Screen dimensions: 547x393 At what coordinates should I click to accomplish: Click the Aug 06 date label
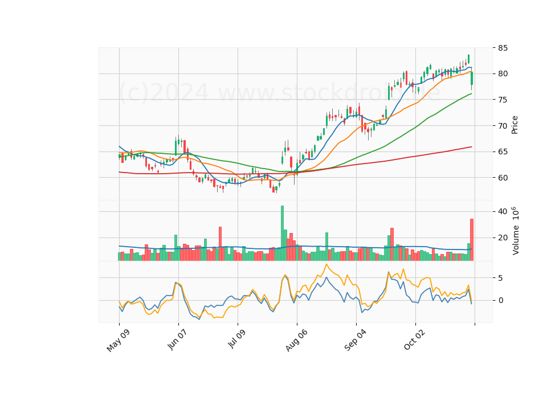coord(296,340)
